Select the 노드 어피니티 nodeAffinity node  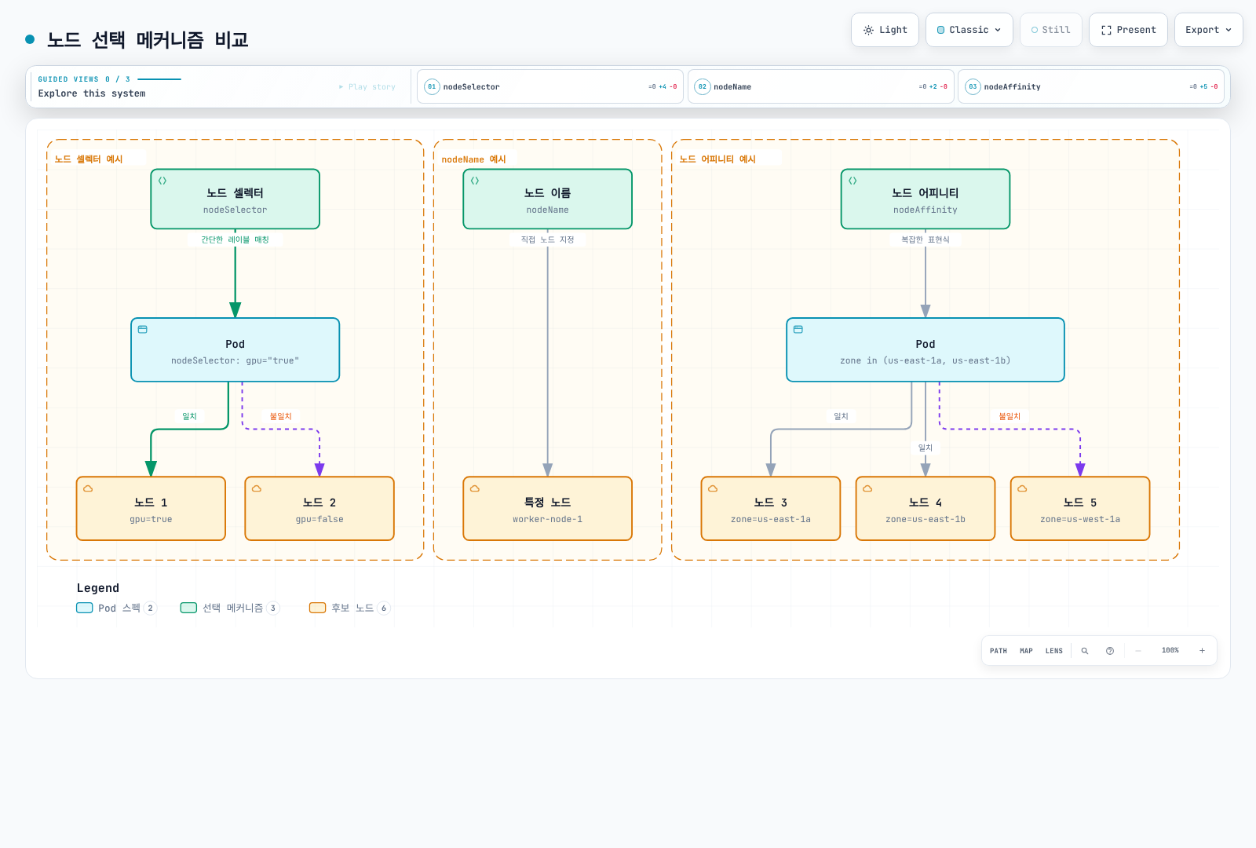[926, 199]
